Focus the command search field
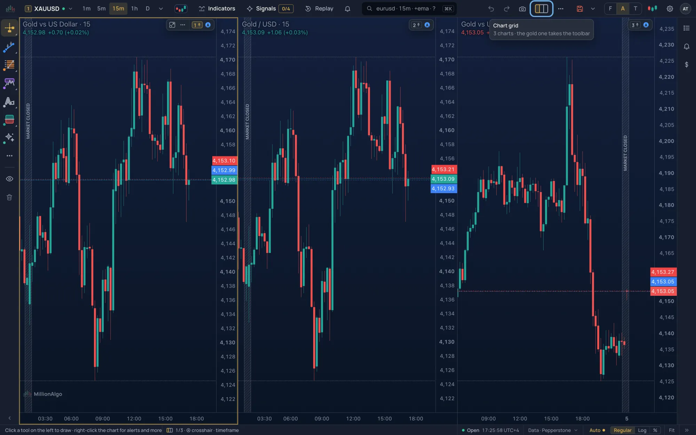The image size is (696, 435). click(409, 9)
